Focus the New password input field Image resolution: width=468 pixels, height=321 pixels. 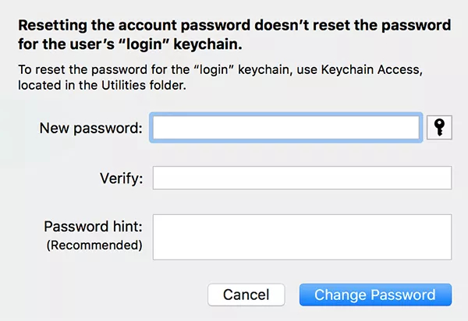pyautogui.click(x=287, y=128)
